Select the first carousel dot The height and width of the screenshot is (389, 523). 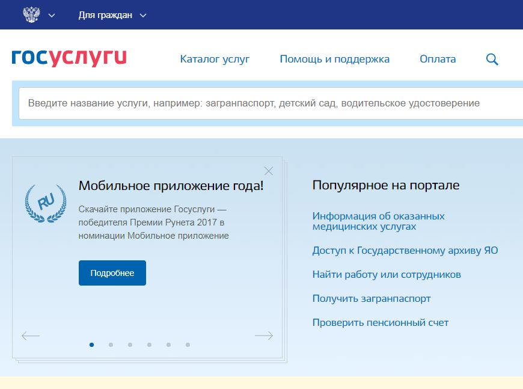pyautogui.click(x=91, y=345)
